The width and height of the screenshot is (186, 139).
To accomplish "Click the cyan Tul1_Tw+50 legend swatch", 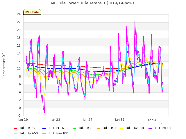I will coord(15,134).
